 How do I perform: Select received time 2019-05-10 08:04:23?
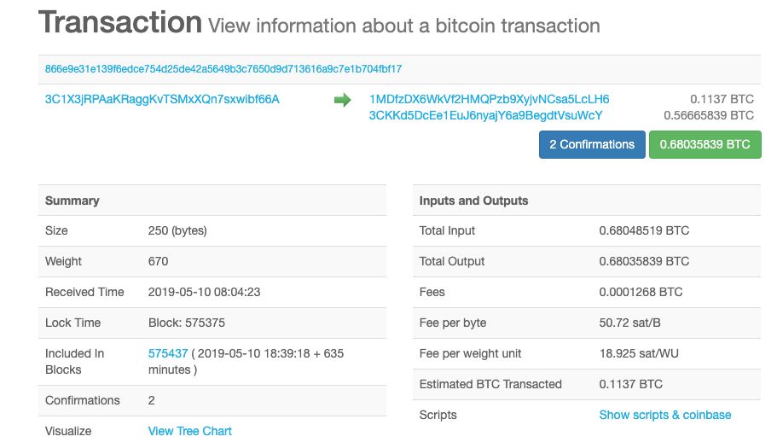(204, 292)
